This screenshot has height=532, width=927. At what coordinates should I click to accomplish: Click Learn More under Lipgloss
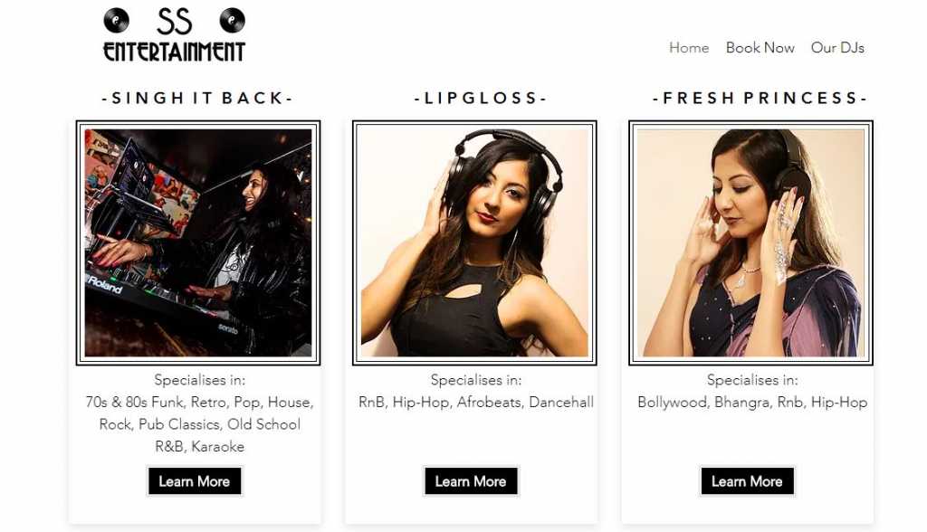point(471,481)
